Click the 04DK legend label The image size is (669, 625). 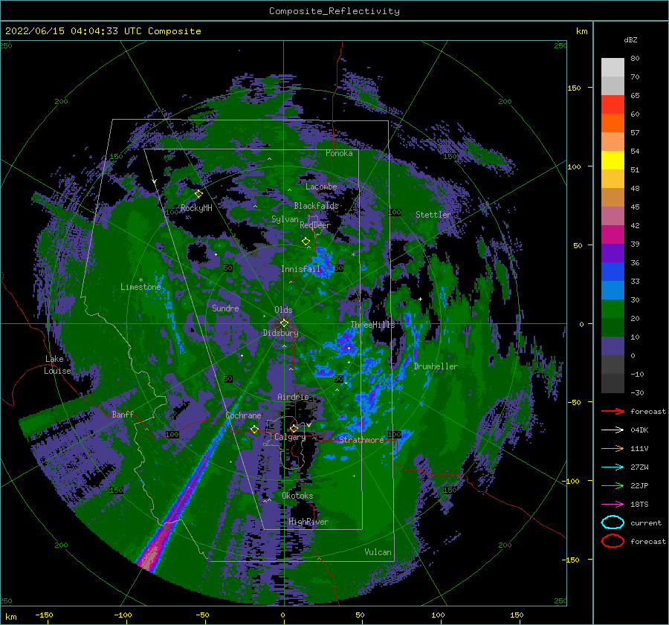coord(639,430)
